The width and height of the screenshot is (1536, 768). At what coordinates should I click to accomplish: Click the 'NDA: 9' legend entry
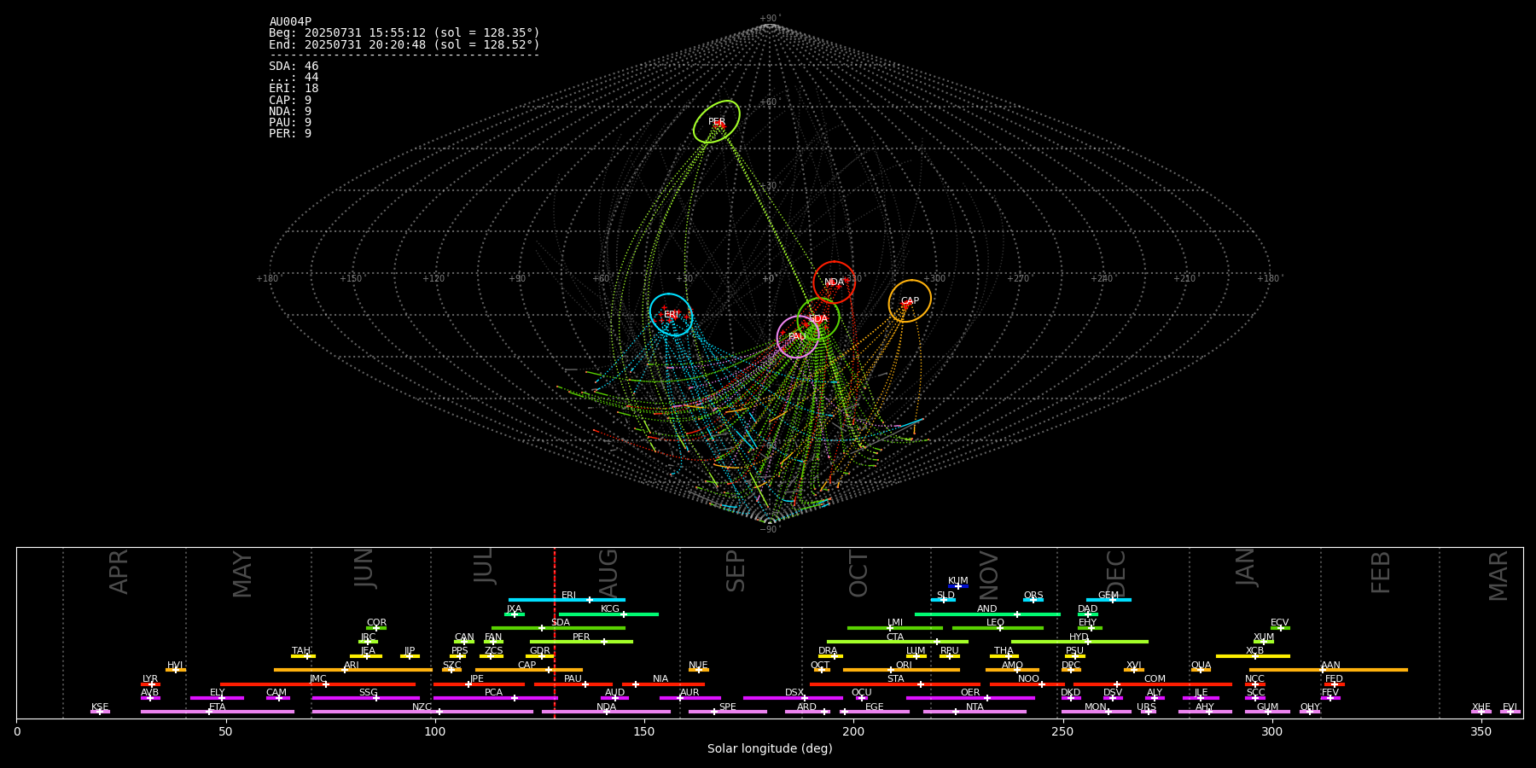click(x=290, y=112)
